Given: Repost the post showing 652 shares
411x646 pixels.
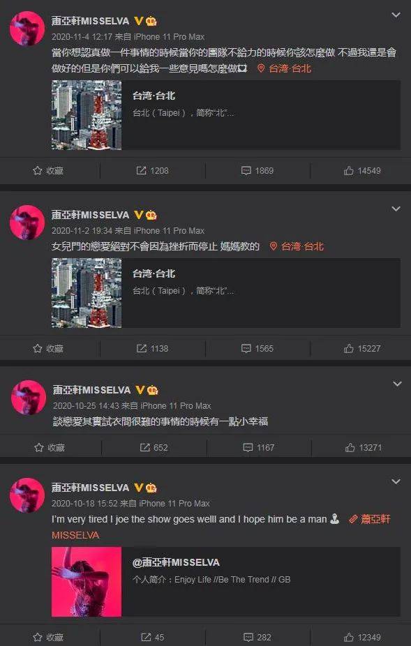Looking at the screenshot, I should click(154, 447).
